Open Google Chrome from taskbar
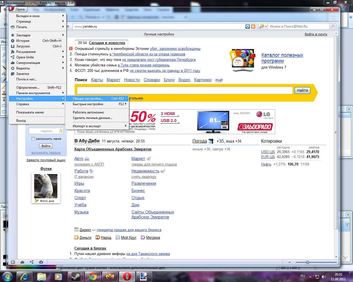The width and height of the screenshot is (353, 282). (x=93, y=276)
